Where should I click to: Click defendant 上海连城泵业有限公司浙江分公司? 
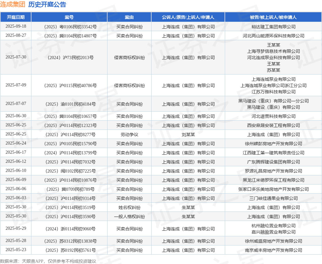[273, 85]
